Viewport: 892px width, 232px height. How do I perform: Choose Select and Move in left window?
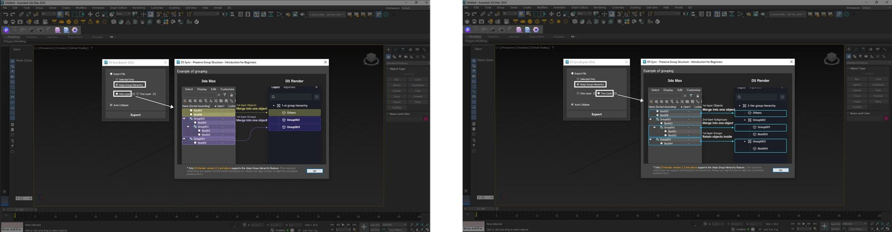coord(90,14)
